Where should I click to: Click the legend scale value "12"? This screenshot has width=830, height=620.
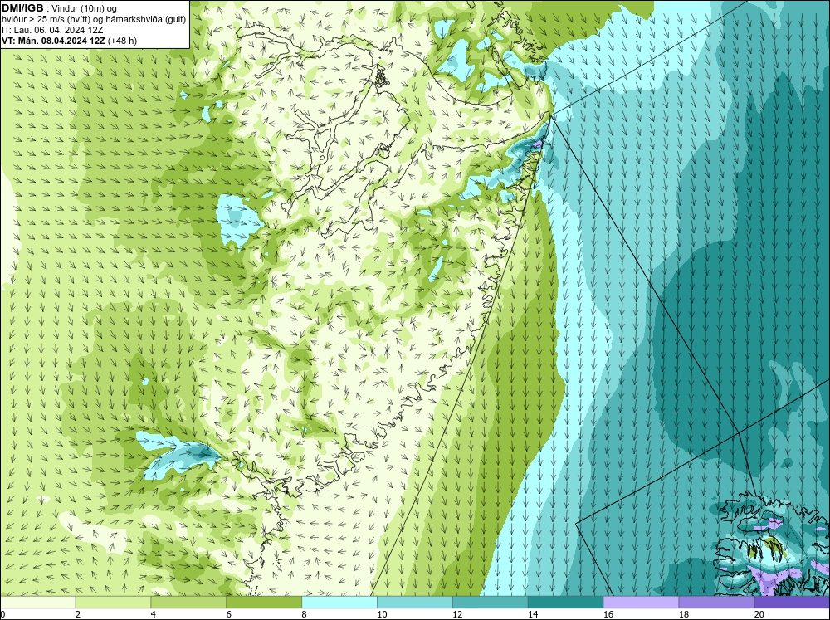pyautogui.click(x=457, y=614)
